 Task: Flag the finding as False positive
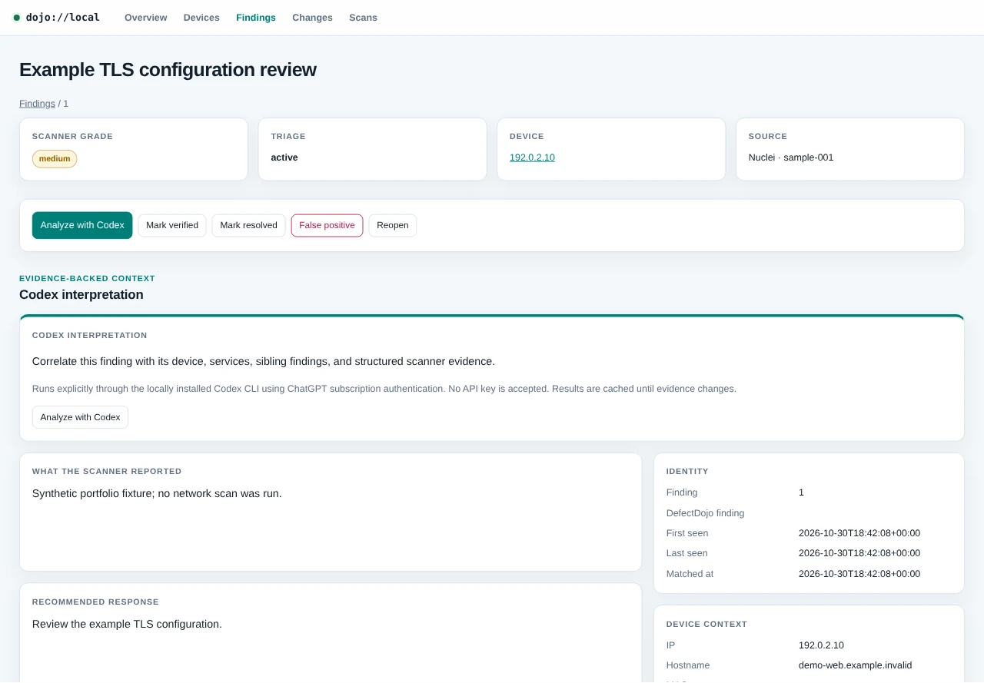[x=327, y=225]
